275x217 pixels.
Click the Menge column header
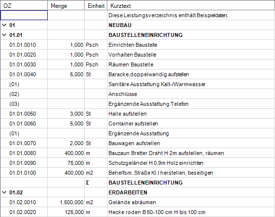(66, 5)
